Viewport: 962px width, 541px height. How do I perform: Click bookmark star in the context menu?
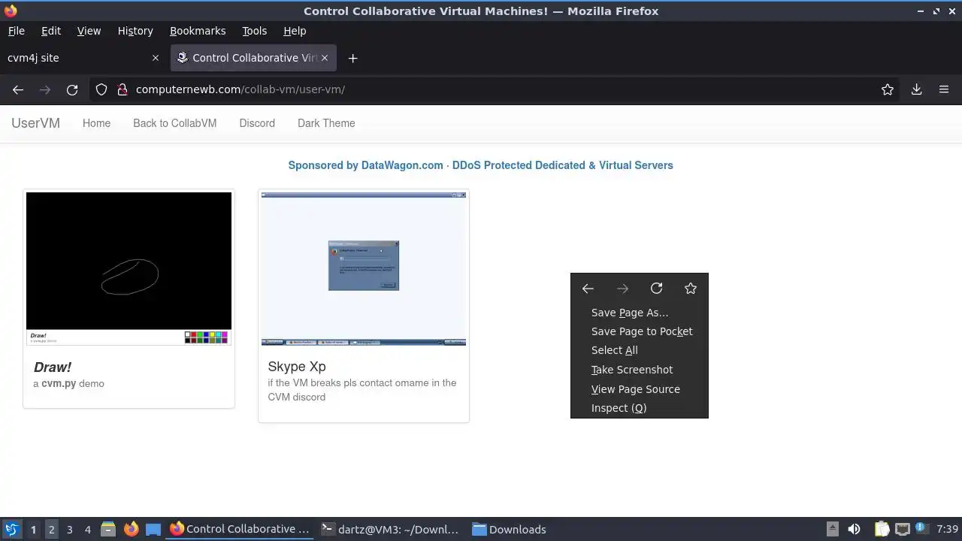click(x=691, y=289)
